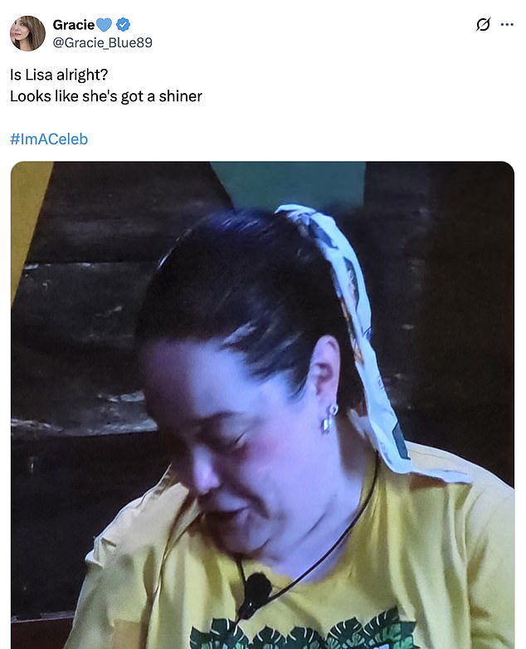Open Gracie's profile avatar photo

[x=27, y=33]
